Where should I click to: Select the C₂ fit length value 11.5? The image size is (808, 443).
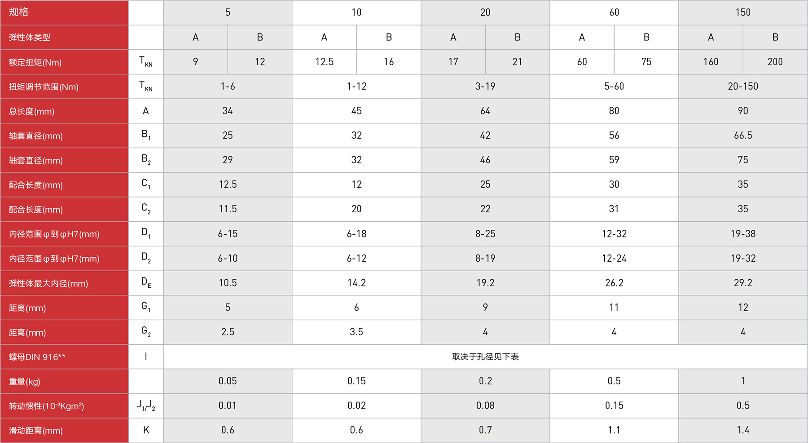pyautogui.click(x=228, y=209)
